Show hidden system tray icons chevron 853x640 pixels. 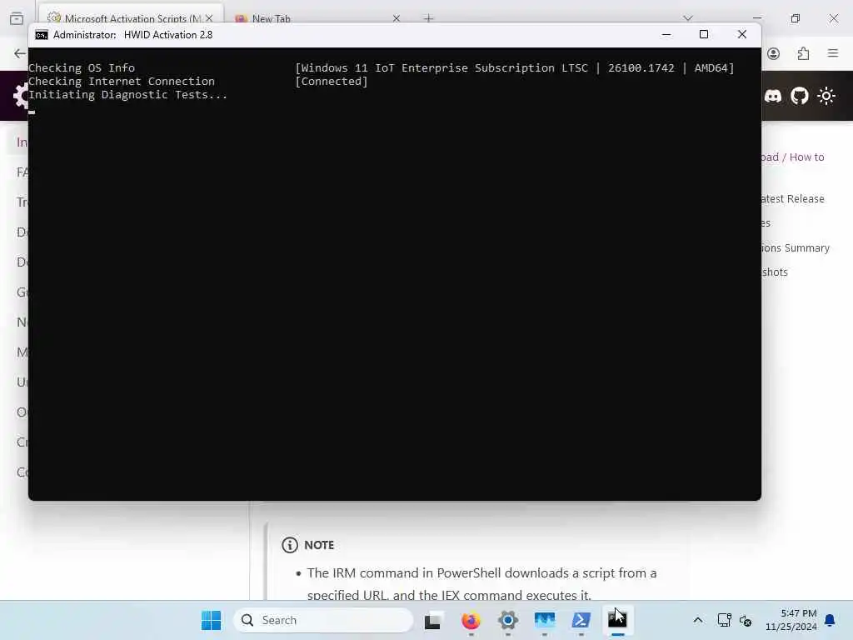click(697, 620)
